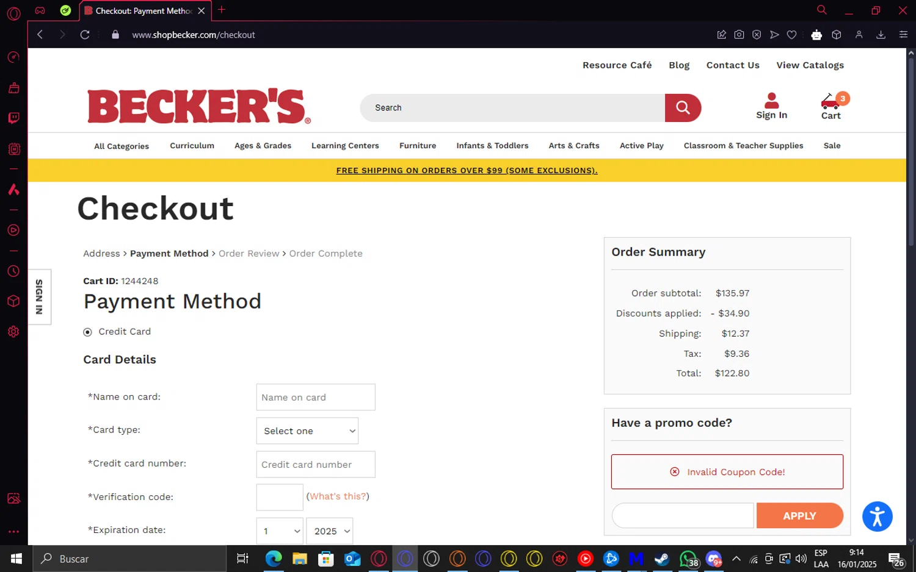Open the Ages & Grades menu
Image resolution: width=916 pixels, height=572 pixels.
click(x=263, y=146)
